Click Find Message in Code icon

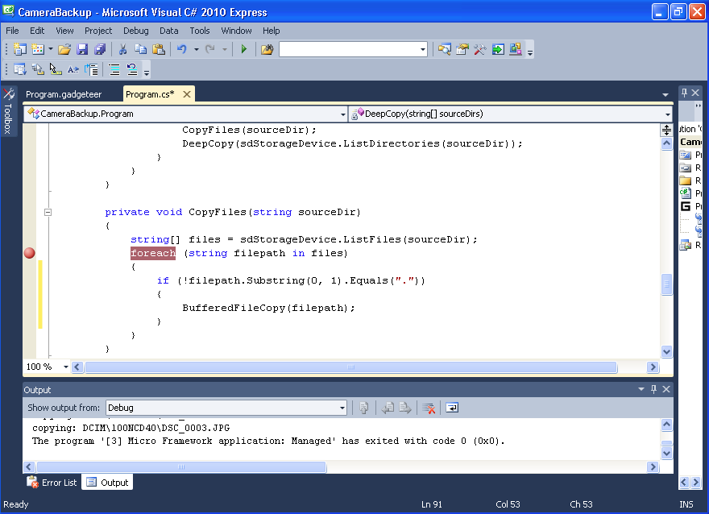[x=364, y=408]
